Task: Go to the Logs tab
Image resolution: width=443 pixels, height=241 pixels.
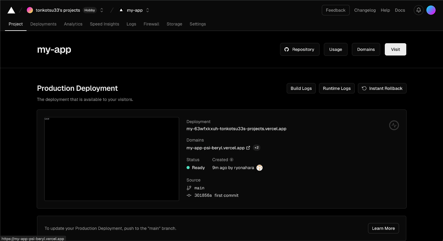Action: [131, 24]
